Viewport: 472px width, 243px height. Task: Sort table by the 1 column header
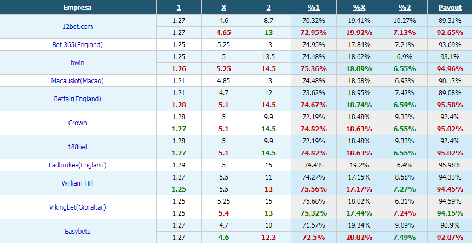(179, 8)
